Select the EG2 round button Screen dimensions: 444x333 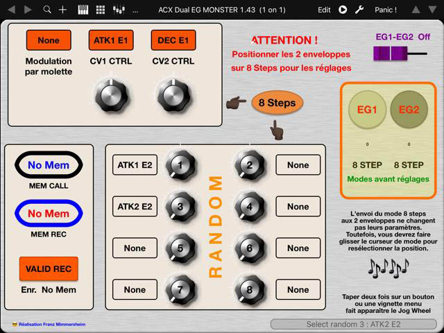(409, 110)
